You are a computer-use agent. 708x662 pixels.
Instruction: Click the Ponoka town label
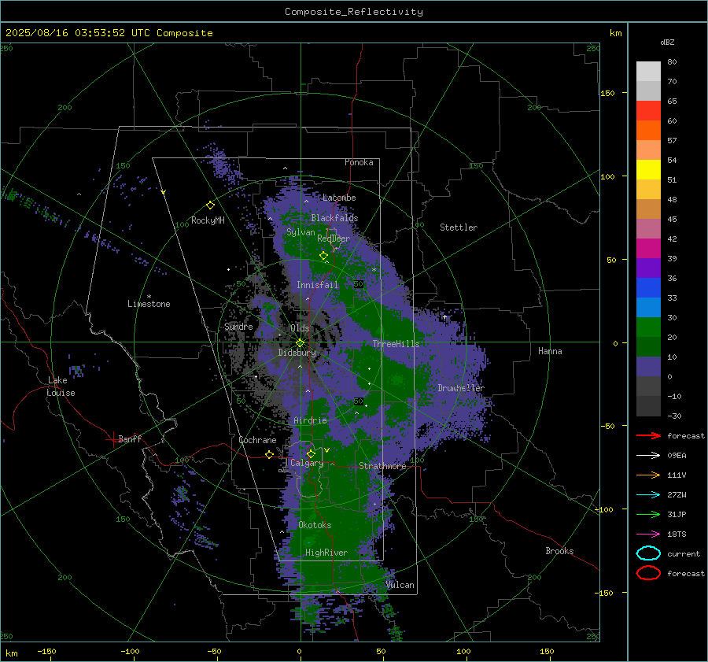pyautogui.click(x=359, y=162)
